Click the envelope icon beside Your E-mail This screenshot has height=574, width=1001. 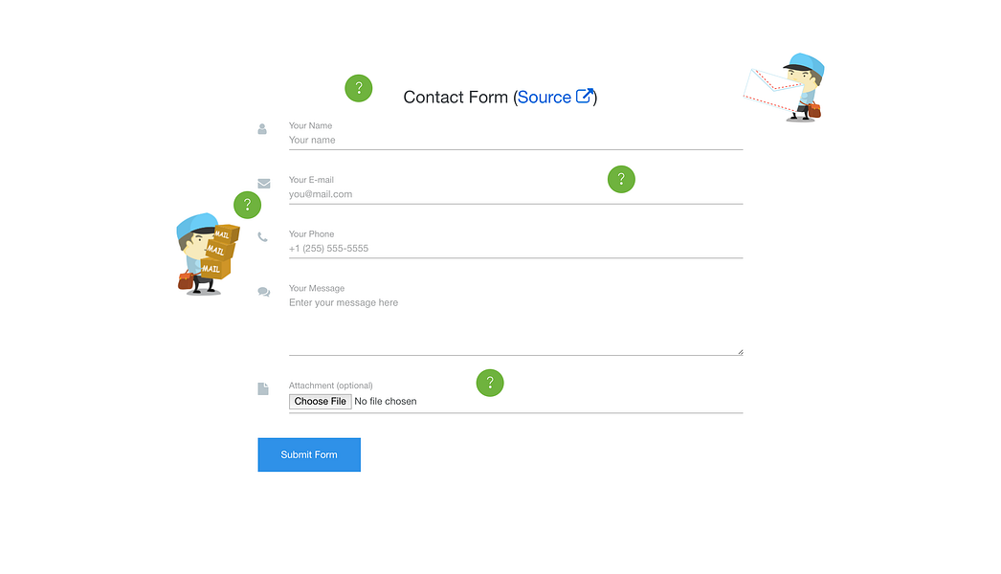(x=264, y=184)
